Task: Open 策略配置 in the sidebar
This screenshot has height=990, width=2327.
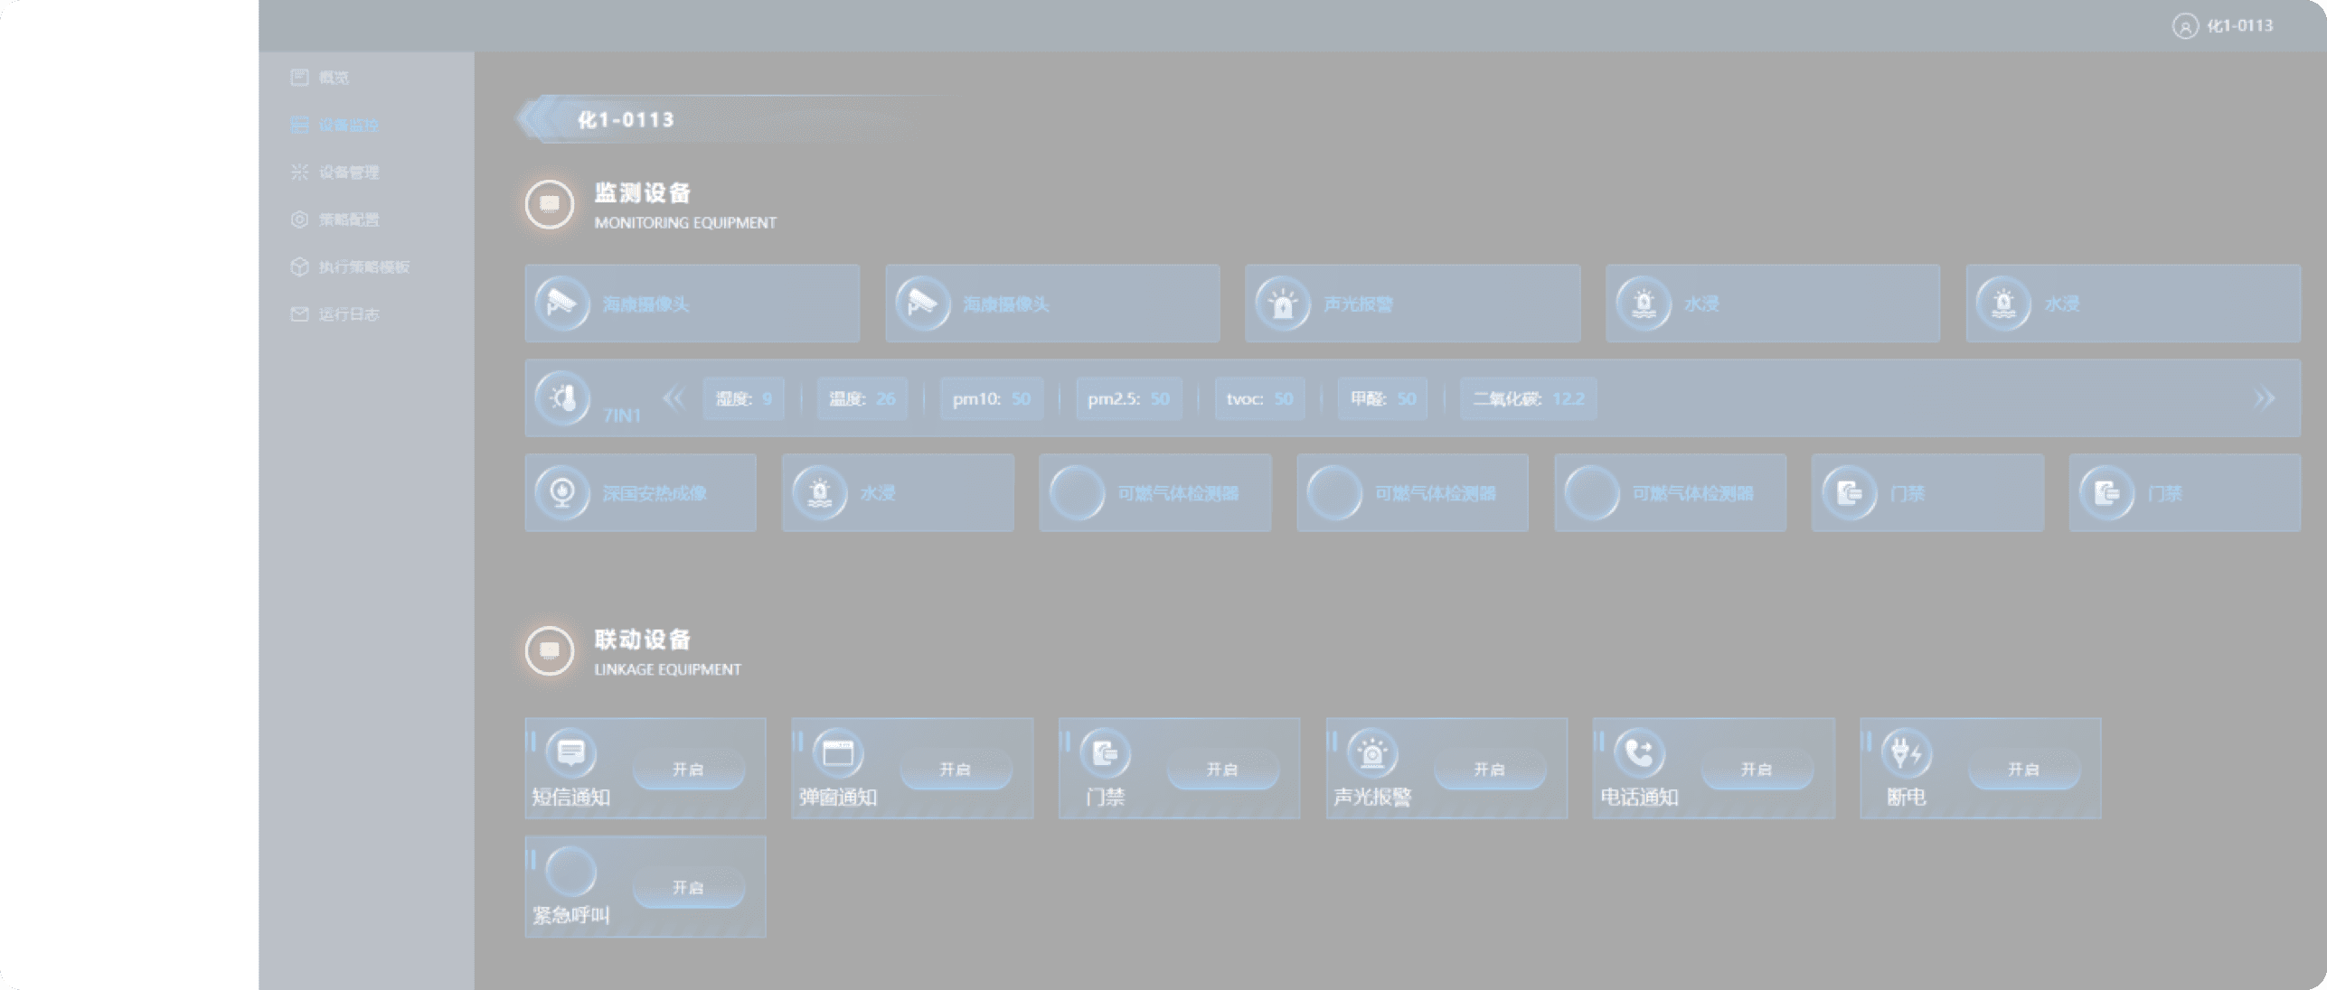Action: point(348,219)
